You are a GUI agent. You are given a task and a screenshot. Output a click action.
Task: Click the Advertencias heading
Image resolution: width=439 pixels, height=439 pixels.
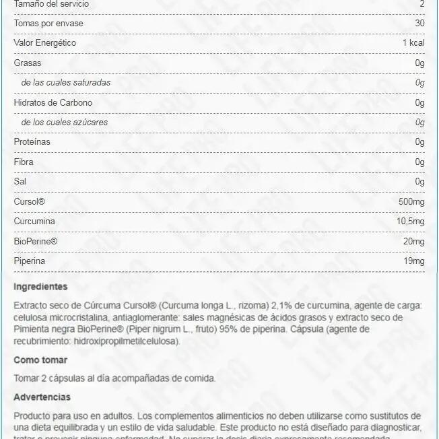pos(42,397)
